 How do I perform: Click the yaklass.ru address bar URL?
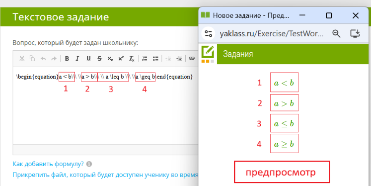(271, 34)
